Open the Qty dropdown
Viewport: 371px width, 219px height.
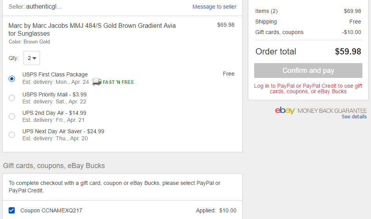tap(32, 58)
